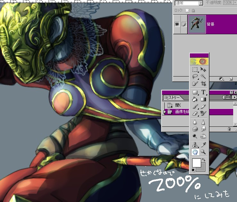Toggle lock transparent pixels checkbox

pos(187,11)
